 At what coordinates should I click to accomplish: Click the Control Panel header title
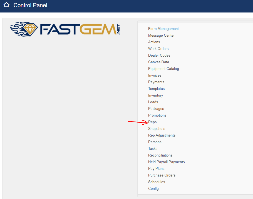point(30,5)
